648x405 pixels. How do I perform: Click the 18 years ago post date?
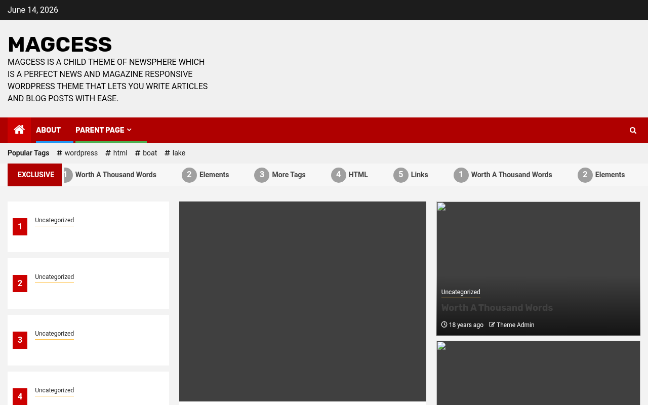point(466,325)
